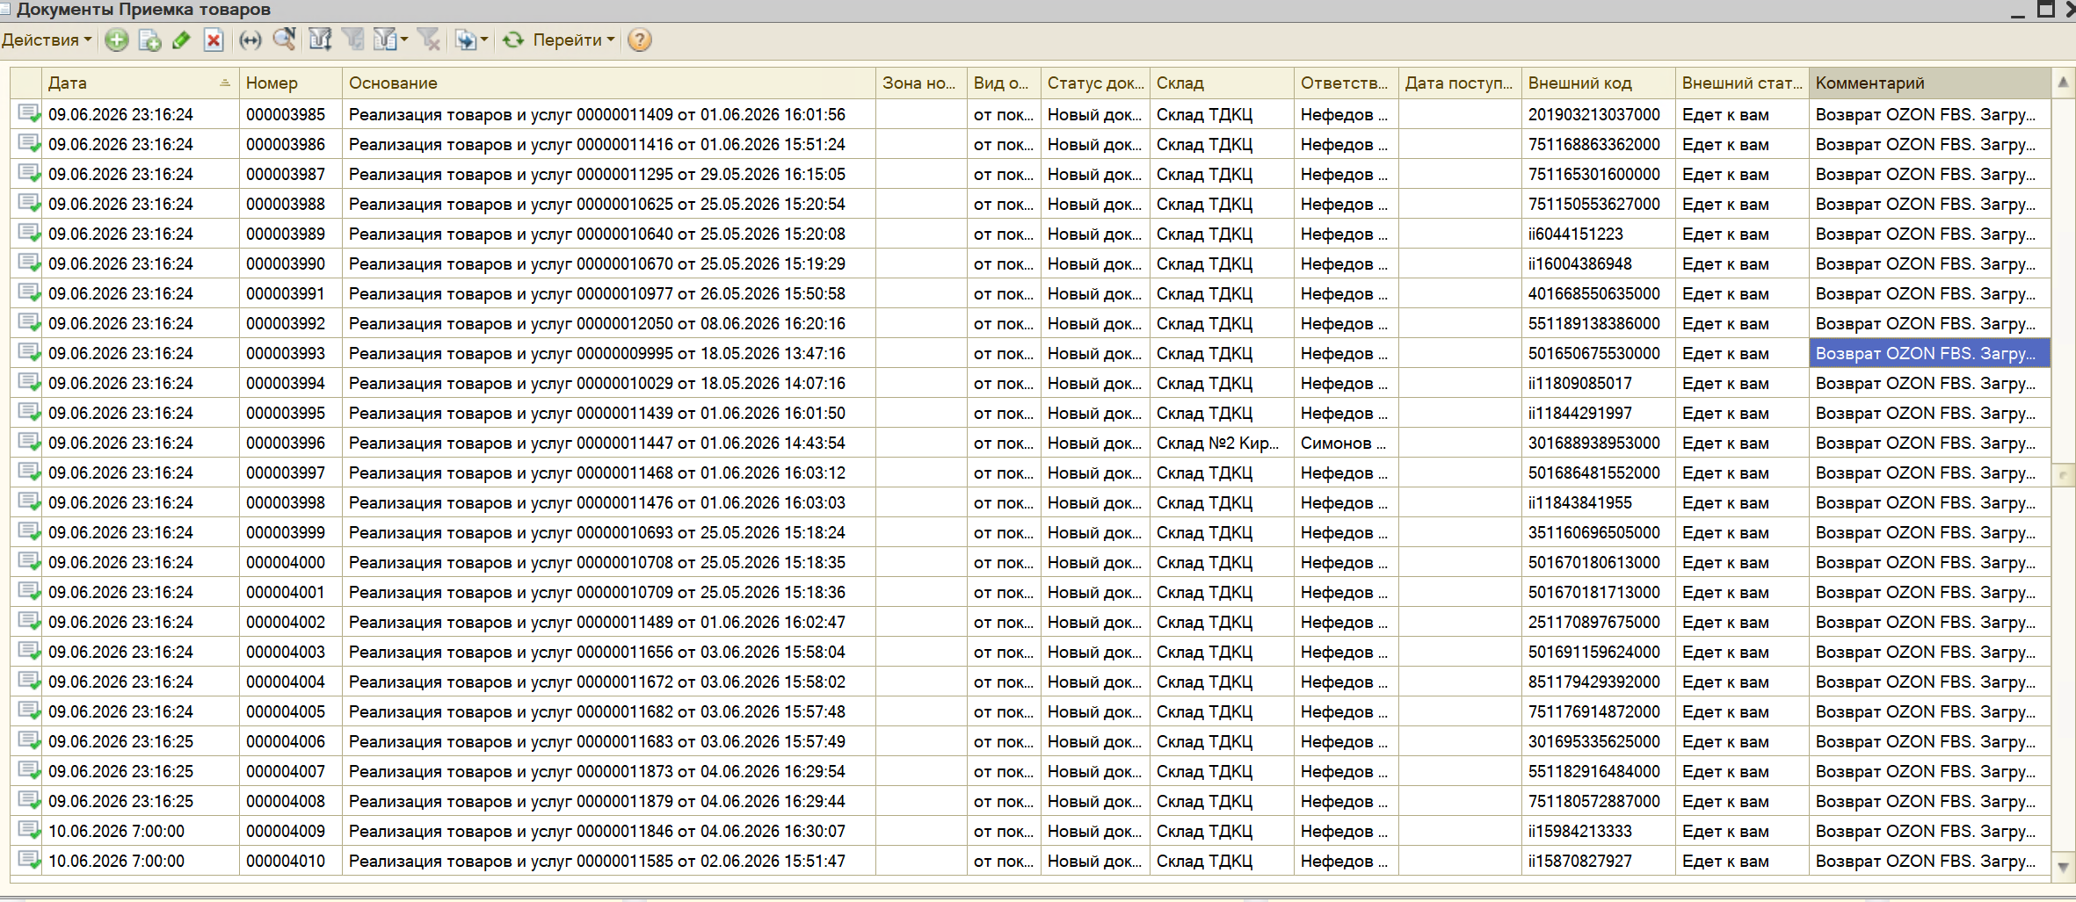Select the Едет к вам status in row 00003987
Image resolution: width=2076 pixels, height=902 pixels.
coord(1742,174)
